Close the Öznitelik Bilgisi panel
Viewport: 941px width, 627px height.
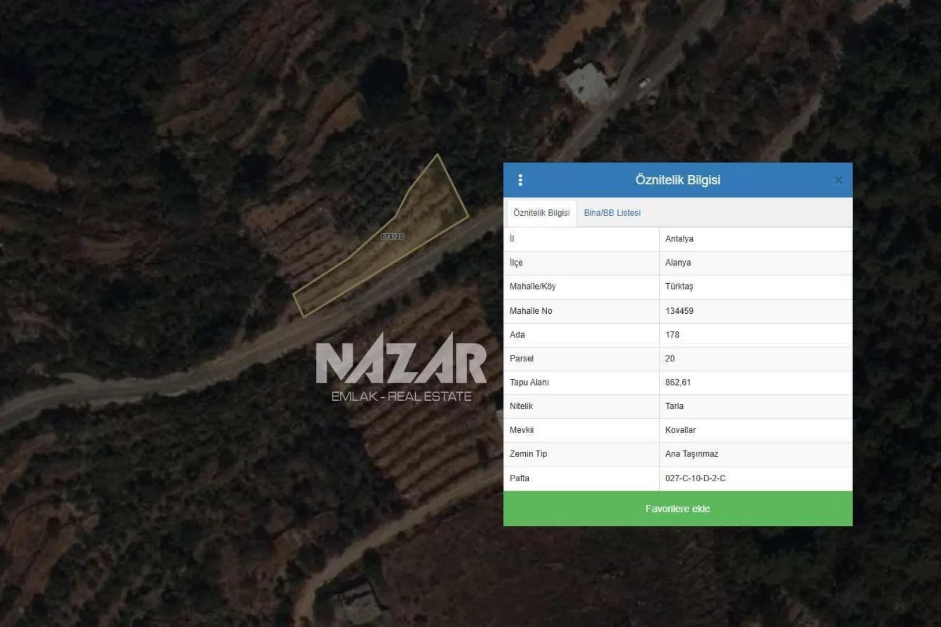click(838, 180)
